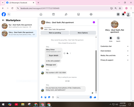Select the Messenger | Facebook tab
The height and width of the screenshot is (107, 134).
(20, 3)
